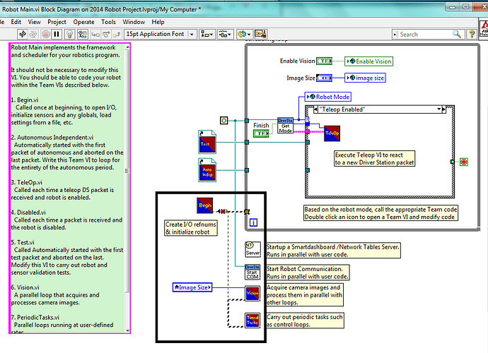Click the documentation text scrollbar up arrow
Screen dimensions: 488x353
tap(127, 47)
